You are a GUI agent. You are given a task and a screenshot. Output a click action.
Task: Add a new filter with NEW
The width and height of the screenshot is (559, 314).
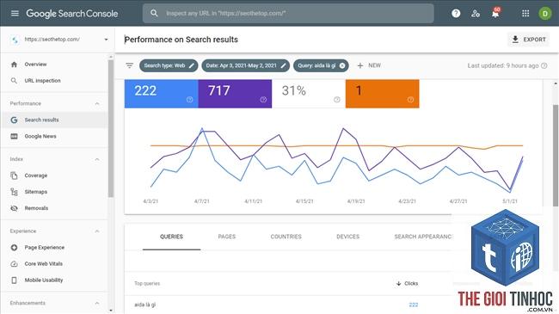369,65
